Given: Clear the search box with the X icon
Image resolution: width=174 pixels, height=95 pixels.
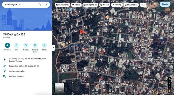Looking at the screenshot, I should [x=46, y=5].
